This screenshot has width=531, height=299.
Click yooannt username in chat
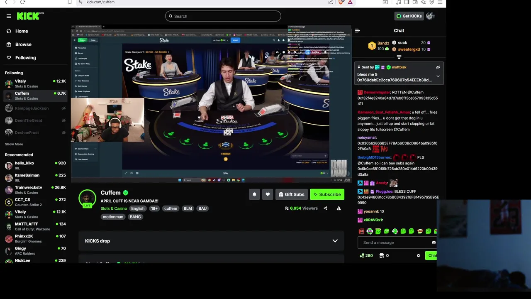tap(371, 211)
